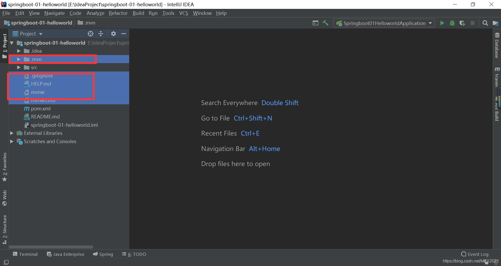Collapse all in Project panel
This screenshot has width=501, height=266.
pos(101,34)
